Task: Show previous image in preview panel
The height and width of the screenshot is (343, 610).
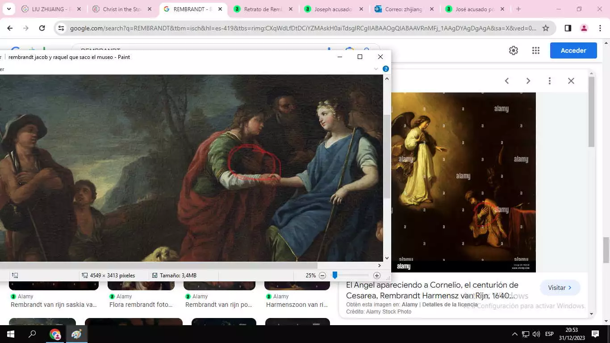Action: point(507,81)
